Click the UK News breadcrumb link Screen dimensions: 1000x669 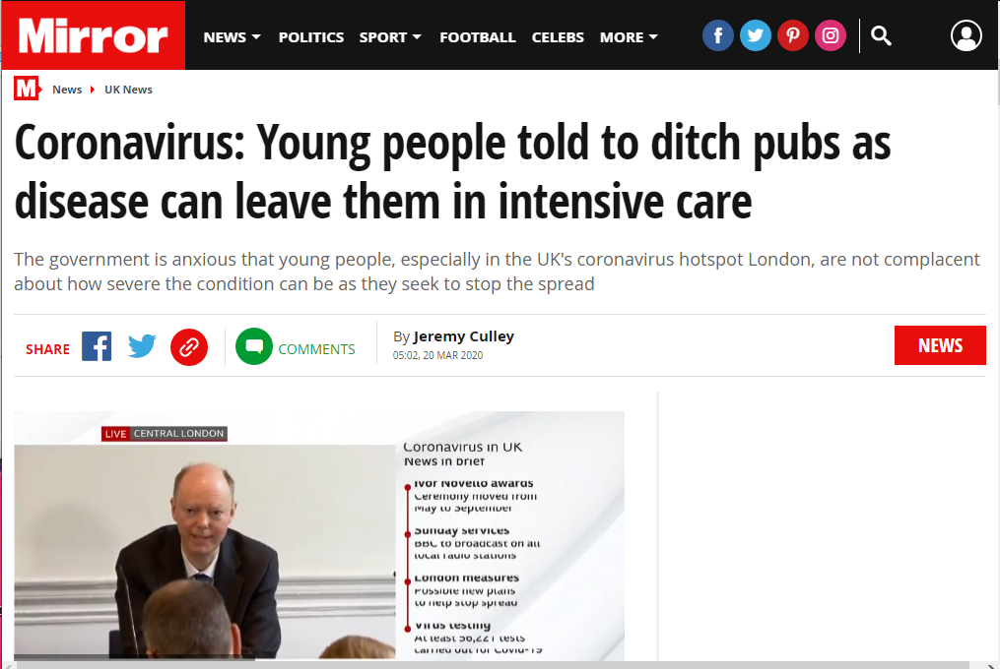pyautogui.click(x=128, y=90)
